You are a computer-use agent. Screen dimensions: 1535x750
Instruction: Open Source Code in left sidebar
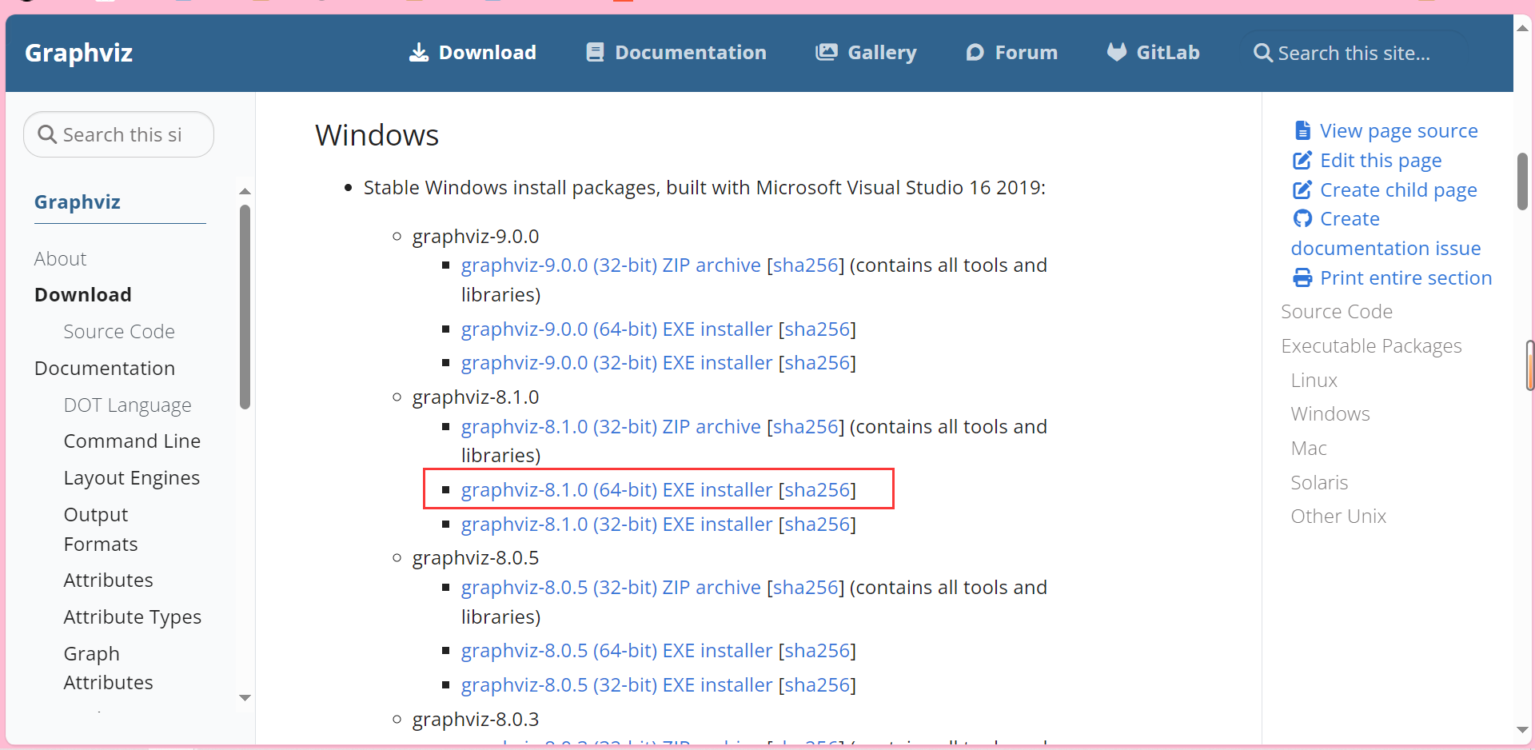click(x=119, y=331)
